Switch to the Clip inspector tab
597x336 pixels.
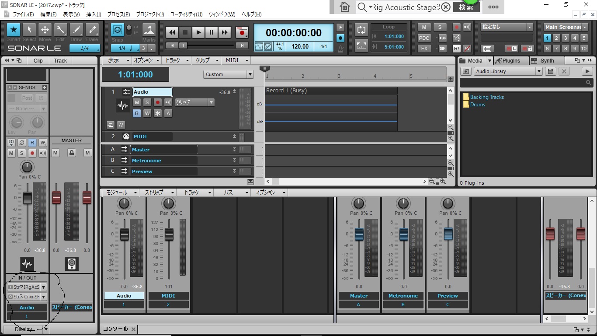[38, 61]
